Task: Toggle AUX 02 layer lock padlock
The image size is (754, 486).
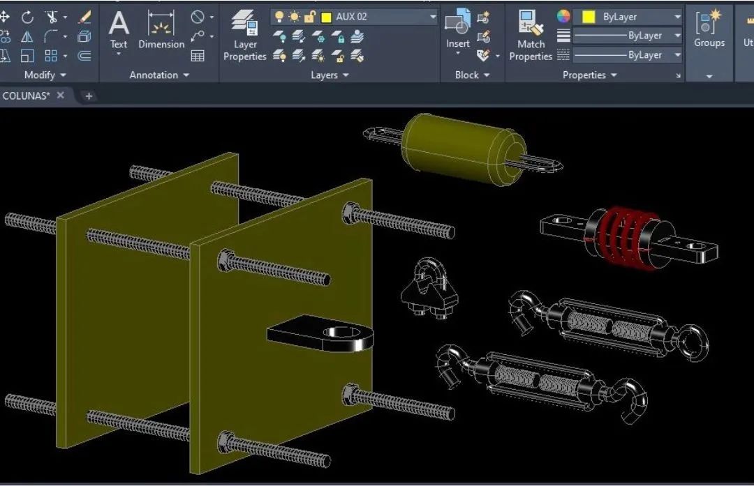Action: [x=309, y=17]
